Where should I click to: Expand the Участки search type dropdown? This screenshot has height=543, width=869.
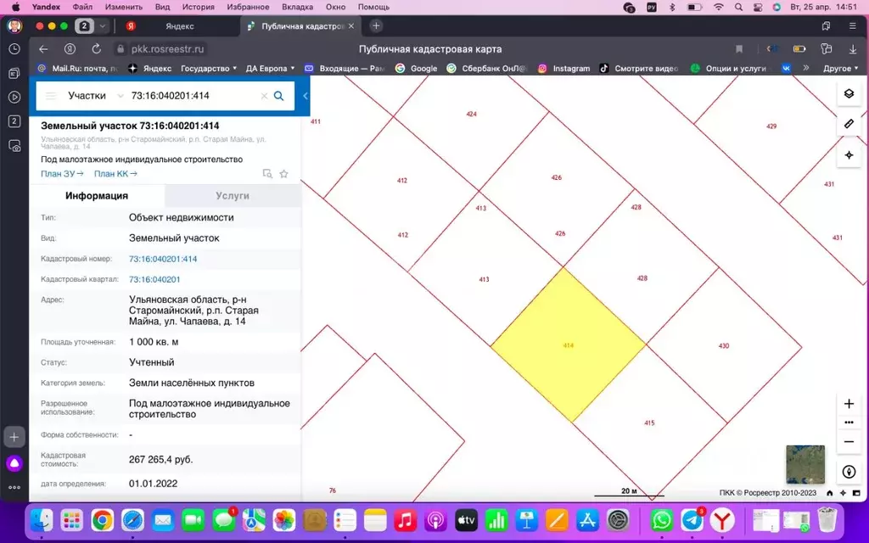click(120, 96)
